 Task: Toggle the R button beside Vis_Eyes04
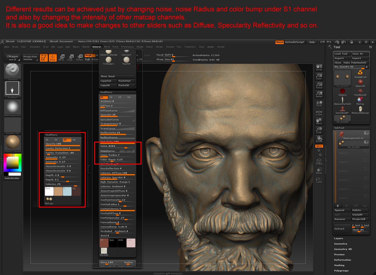pos(367,67)
